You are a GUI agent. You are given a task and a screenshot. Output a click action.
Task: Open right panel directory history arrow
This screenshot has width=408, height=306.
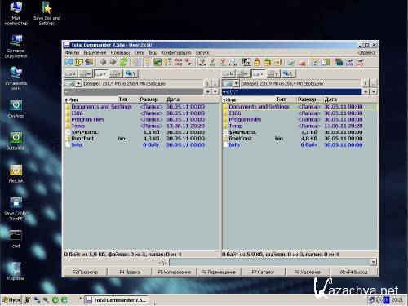[x=374, y=91]
